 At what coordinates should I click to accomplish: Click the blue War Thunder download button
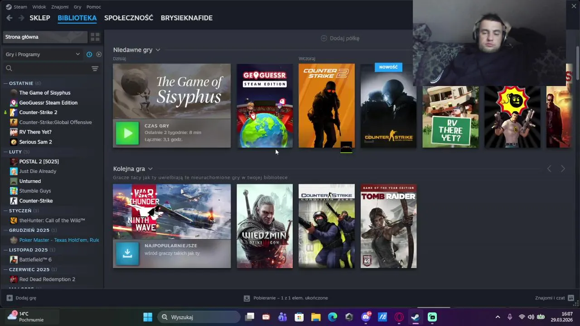(127, 253)
